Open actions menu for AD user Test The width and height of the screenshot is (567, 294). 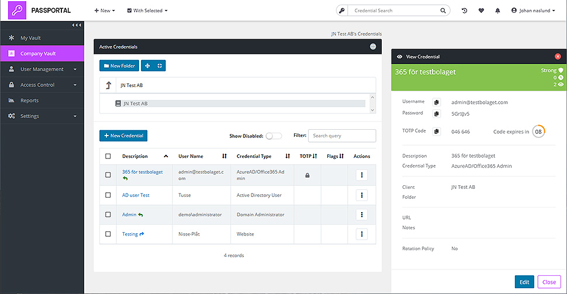362,195
